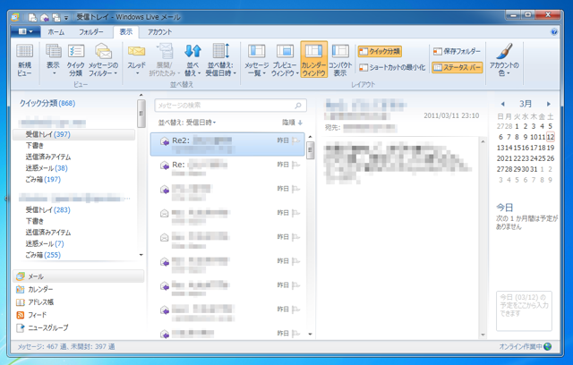
Task: Click the help question mark icon
Action: (554, 32)
